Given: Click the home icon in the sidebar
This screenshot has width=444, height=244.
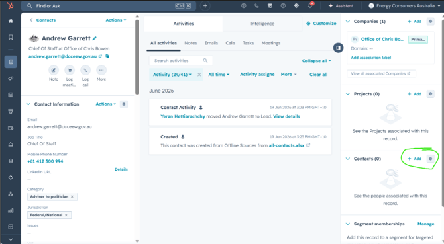Looking at the screenshot, I should coord(11,21).
